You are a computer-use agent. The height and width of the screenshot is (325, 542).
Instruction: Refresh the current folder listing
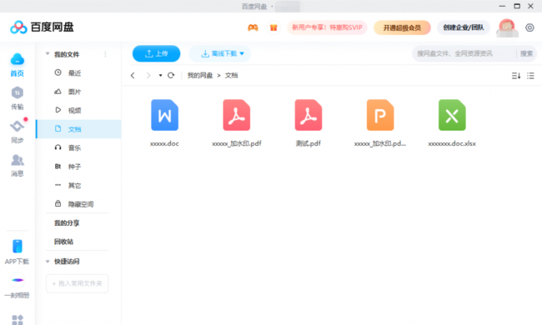click(x=171, y=75)
